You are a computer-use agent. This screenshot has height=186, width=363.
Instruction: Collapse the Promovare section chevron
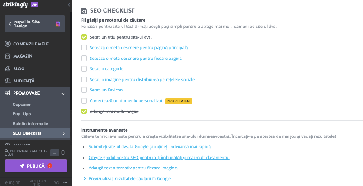(63, 93)
